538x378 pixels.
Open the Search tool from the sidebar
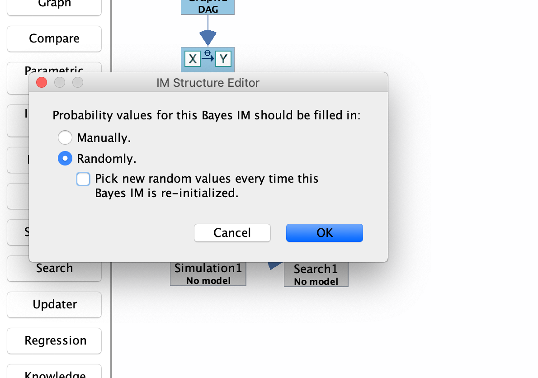[x=54, y=268]
